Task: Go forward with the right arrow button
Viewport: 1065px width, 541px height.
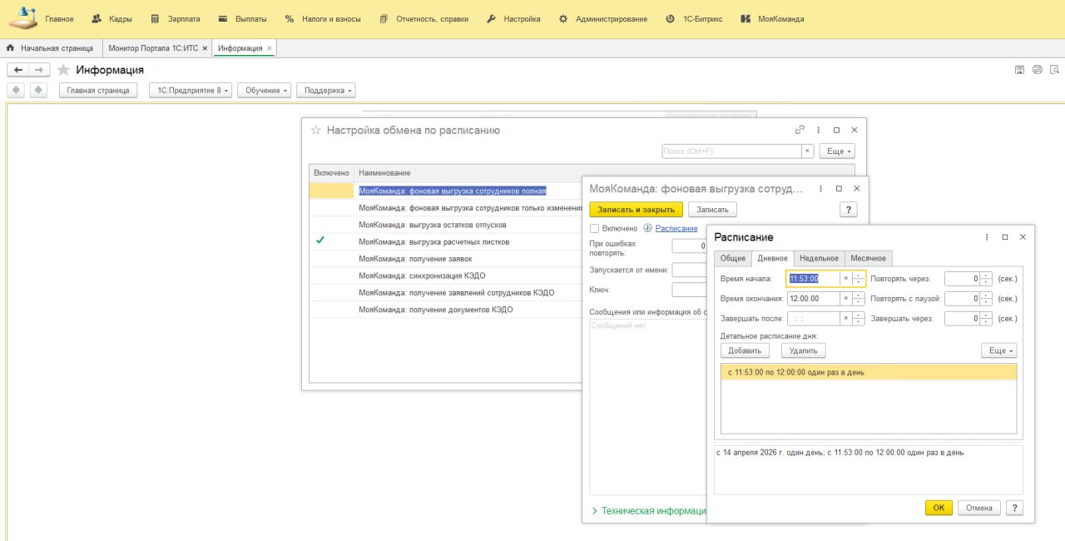Action: pos(39,70)
